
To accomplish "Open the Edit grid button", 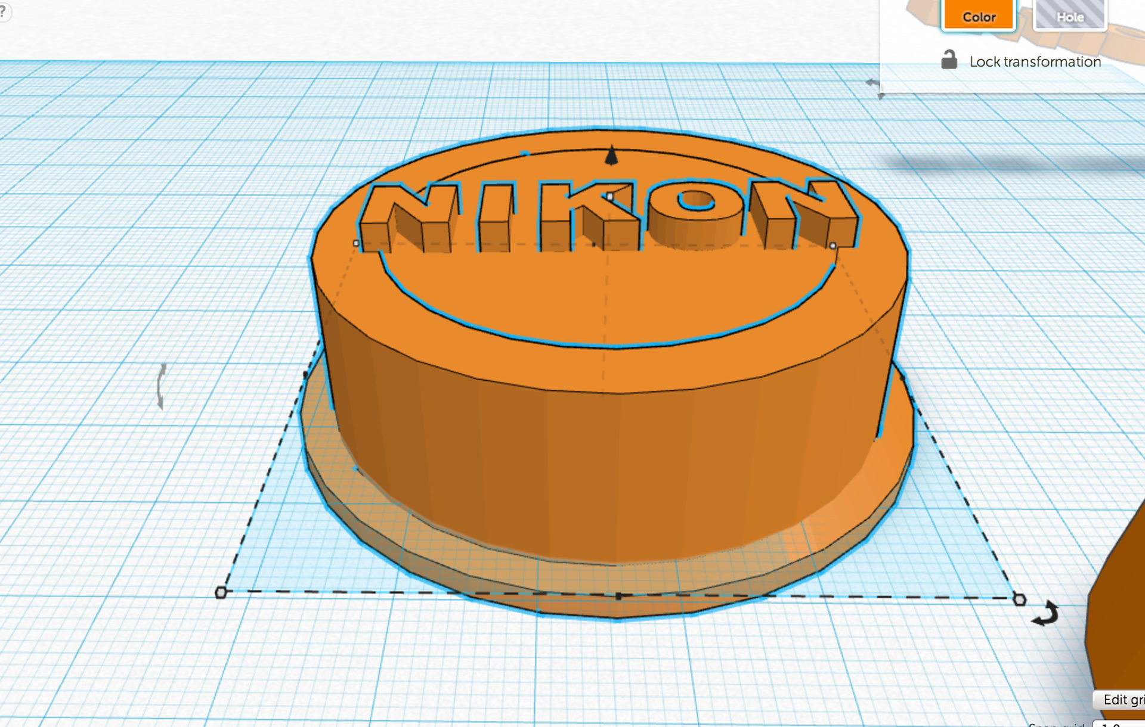I will point(1120,700).
